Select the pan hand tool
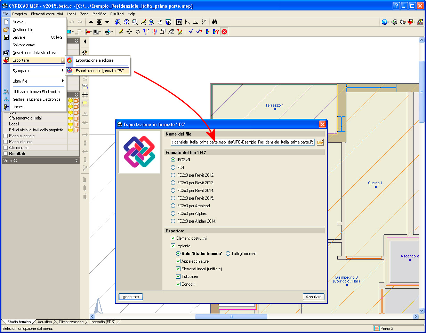The image size is (426, 333). pyautogui.click(x=160, y=22)
